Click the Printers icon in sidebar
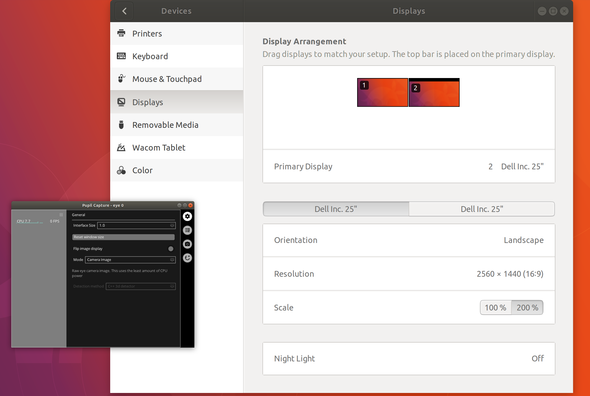Image resolution: width=590 pixels, height=396 pixels. [x=121, y=33]
